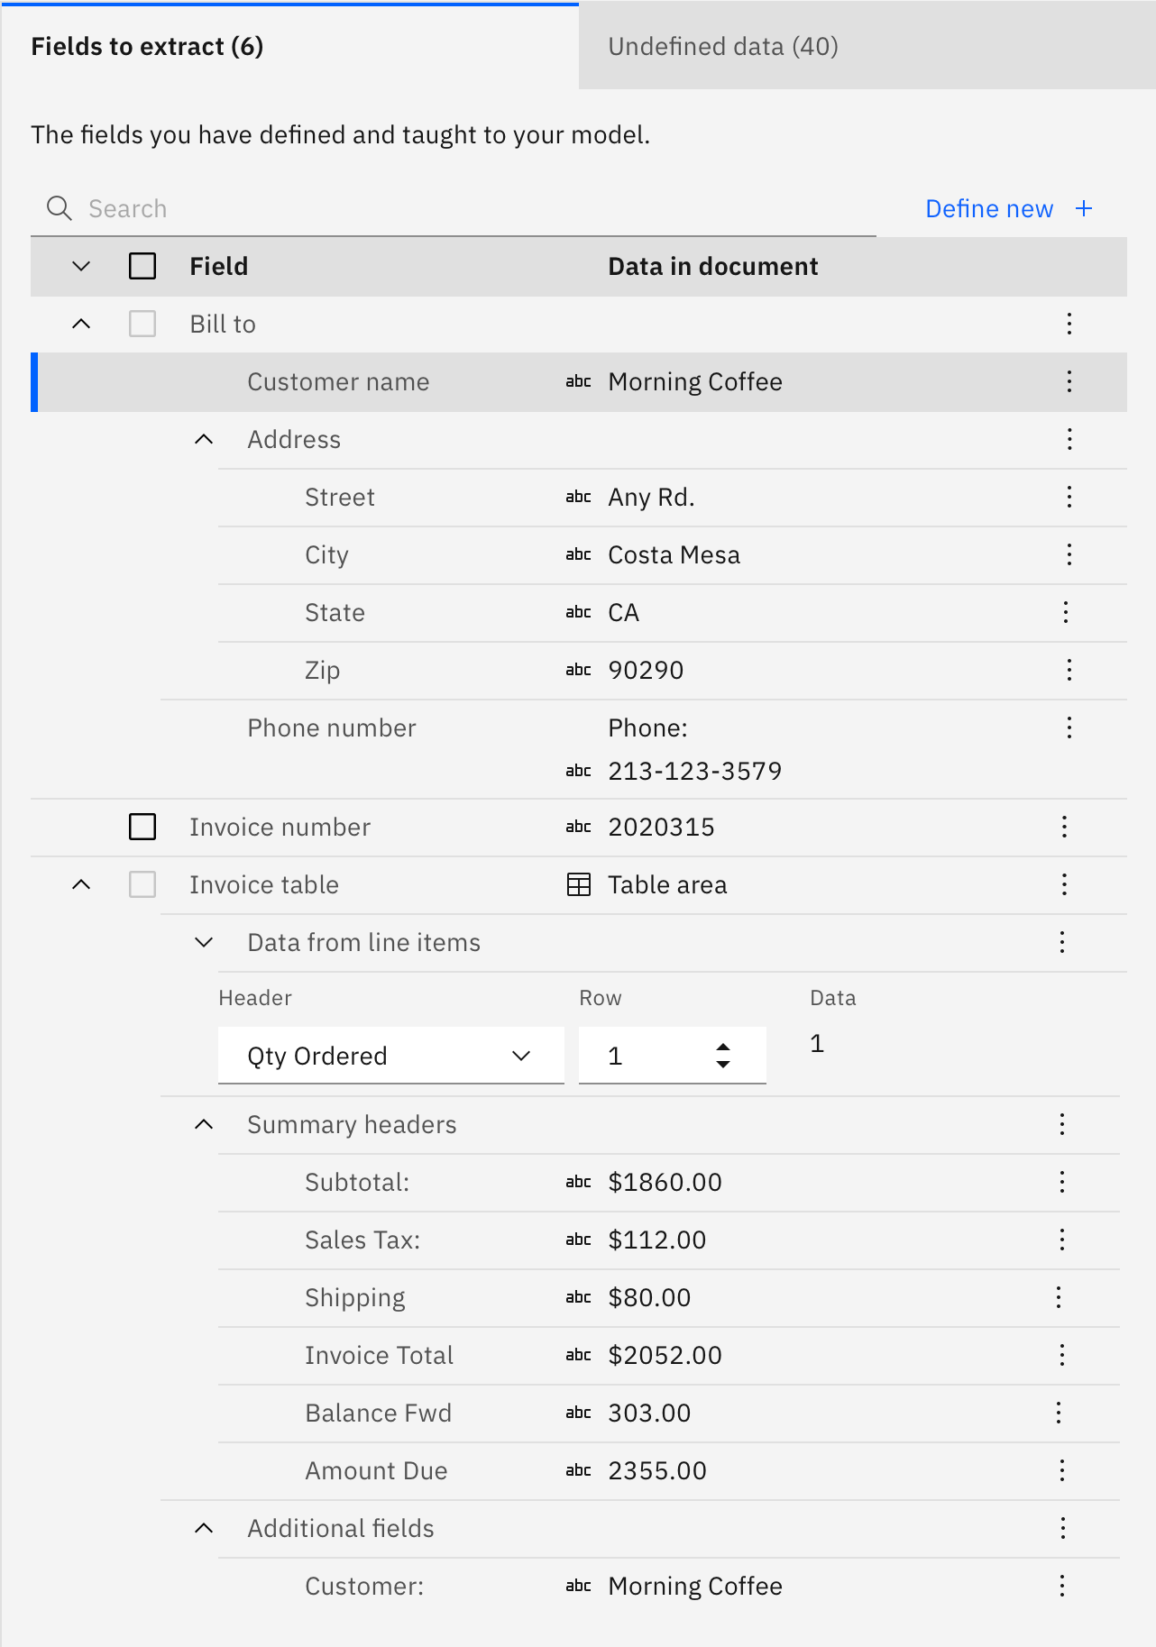Click the plus icon next to Define new
This screenshot has height=1647, width=1156.
click(x=1084, y=208)
